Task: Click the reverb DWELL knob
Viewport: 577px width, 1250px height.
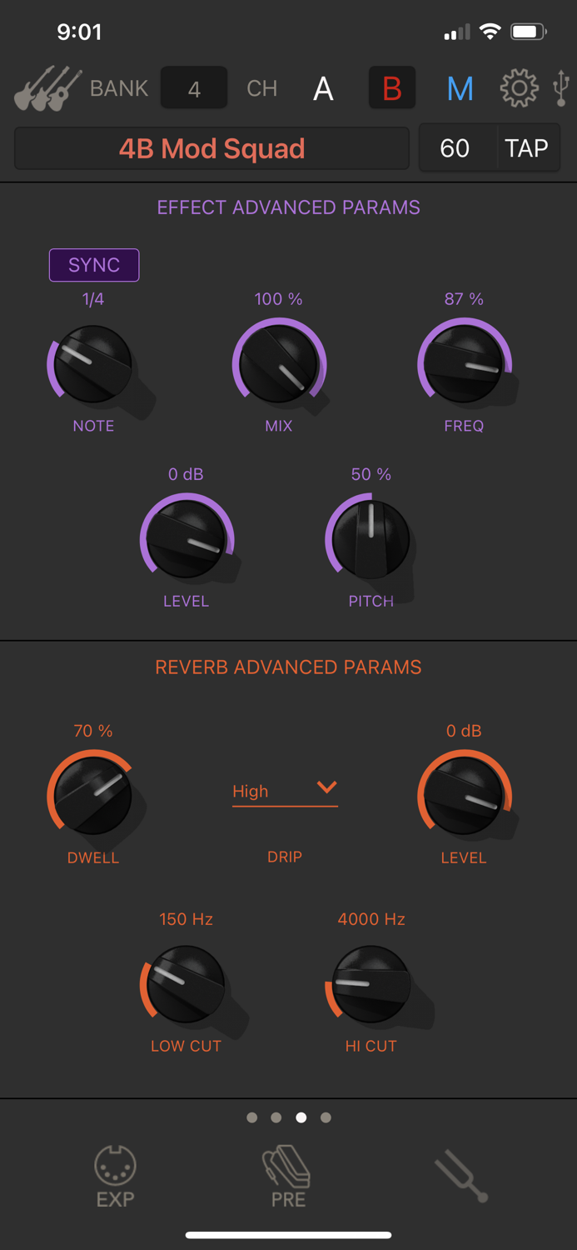Action: (92, 793)
